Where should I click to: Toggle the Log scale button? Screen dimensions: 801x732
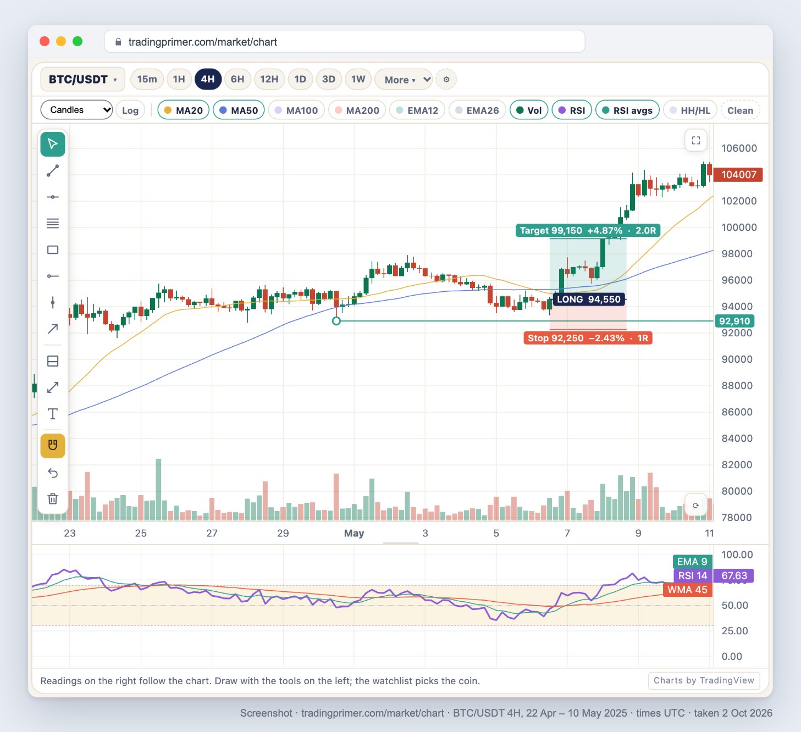130,110
